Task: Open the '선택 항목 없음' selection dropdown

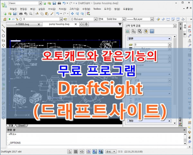Action: tap(175, 26)
